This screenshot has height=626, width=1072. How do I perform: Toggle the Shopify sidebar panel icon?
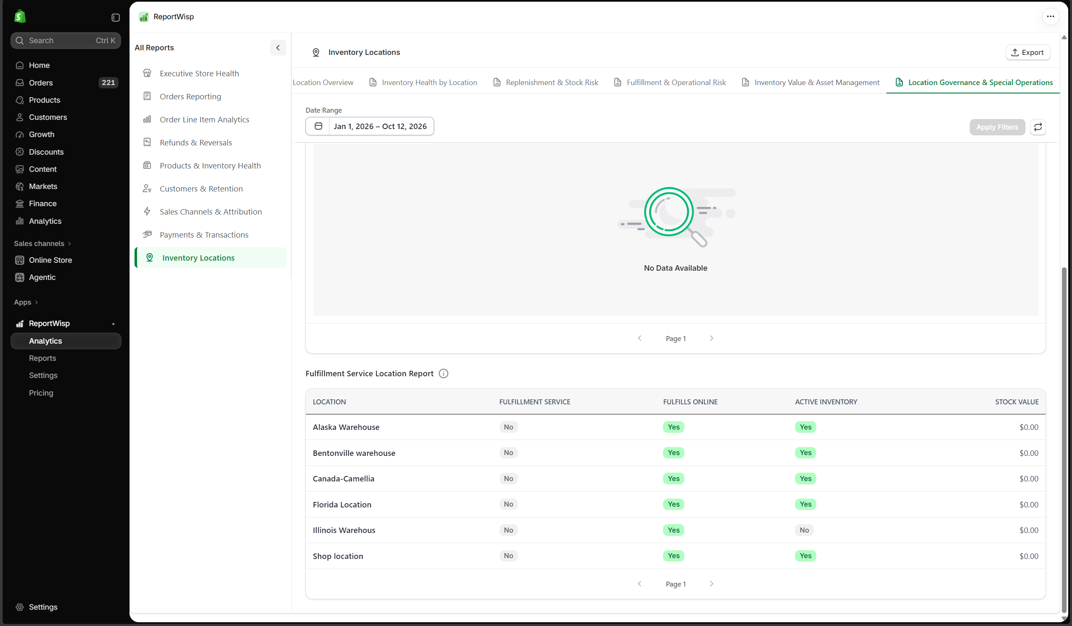115,18
